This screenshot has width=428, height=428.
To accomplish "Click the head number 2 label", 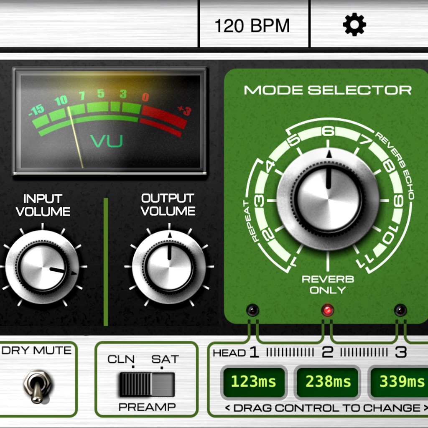I will 328,352.
